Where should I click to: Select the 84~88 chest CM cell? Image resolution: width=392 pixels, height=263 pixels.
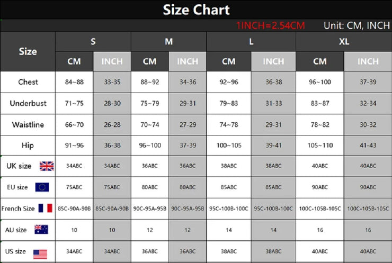click(x=74, y=82)
